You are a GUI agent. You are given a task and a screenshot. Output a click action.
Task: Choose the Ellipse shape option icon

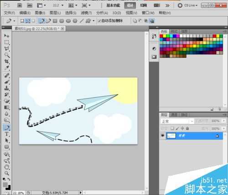coord(68,21)
